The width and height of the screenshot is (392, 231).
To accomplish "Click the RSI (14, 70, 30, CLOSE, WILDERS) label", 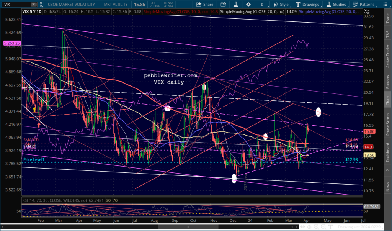I will point(54,200).
